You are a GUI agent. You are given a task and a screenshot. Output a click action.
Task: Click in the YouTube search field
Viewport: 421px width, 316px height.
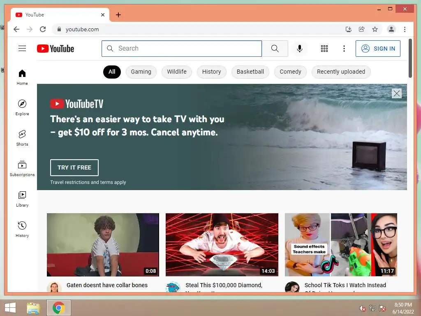pos(181,49)
